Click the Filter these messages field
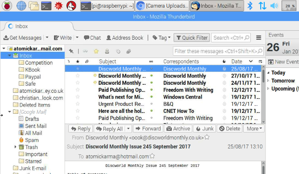Viewport: 299px width, 174px height. (x=218, y=51)
